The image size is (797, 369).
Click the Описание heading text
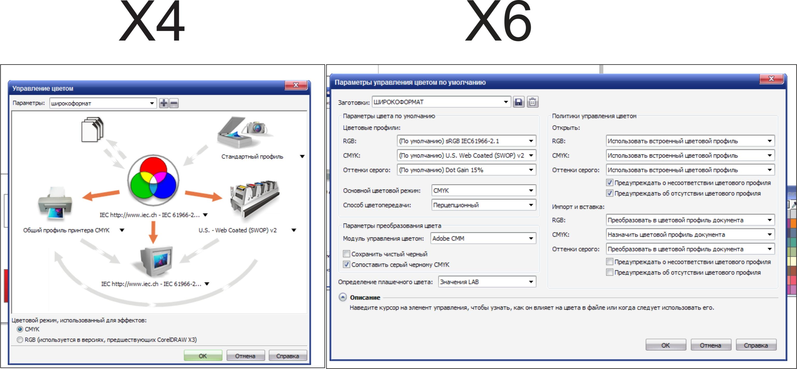(x=365, y=297)
